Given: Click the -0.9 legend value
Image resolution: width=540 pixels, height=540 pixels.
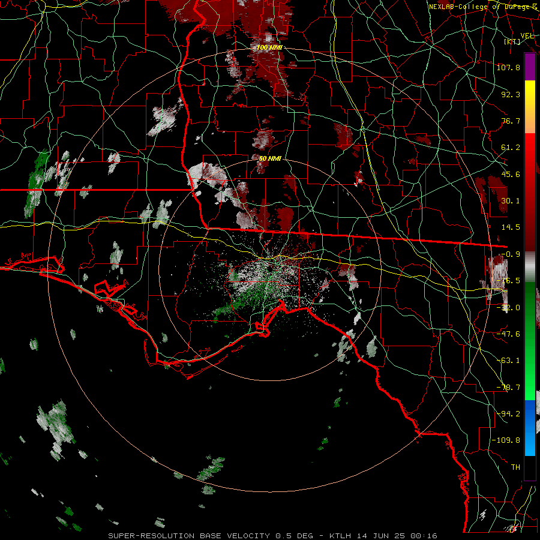Looking at the screenshot, I should [x=511, y=254].
